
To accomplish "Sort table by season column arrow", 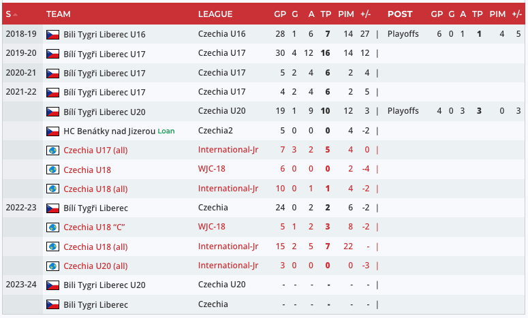I will point(16,14).
